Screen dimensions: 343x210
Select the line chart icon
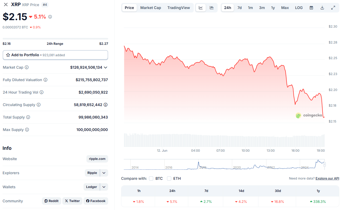(x=201, y=8)
